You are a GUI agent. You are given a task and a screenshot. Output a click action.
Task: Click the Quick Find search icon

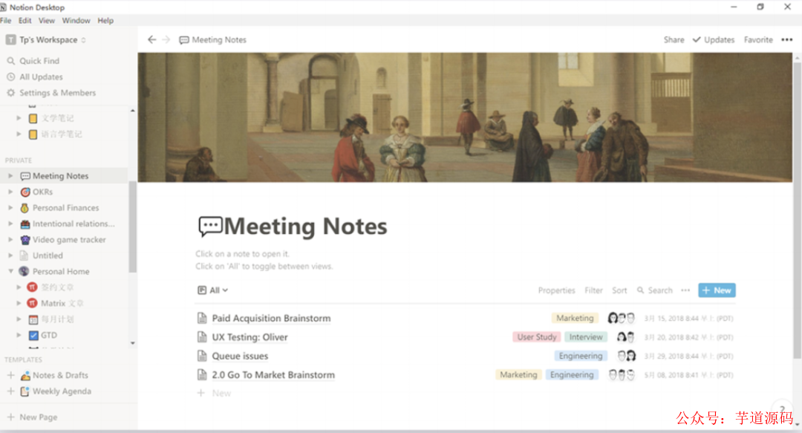[x=10, y=60]
